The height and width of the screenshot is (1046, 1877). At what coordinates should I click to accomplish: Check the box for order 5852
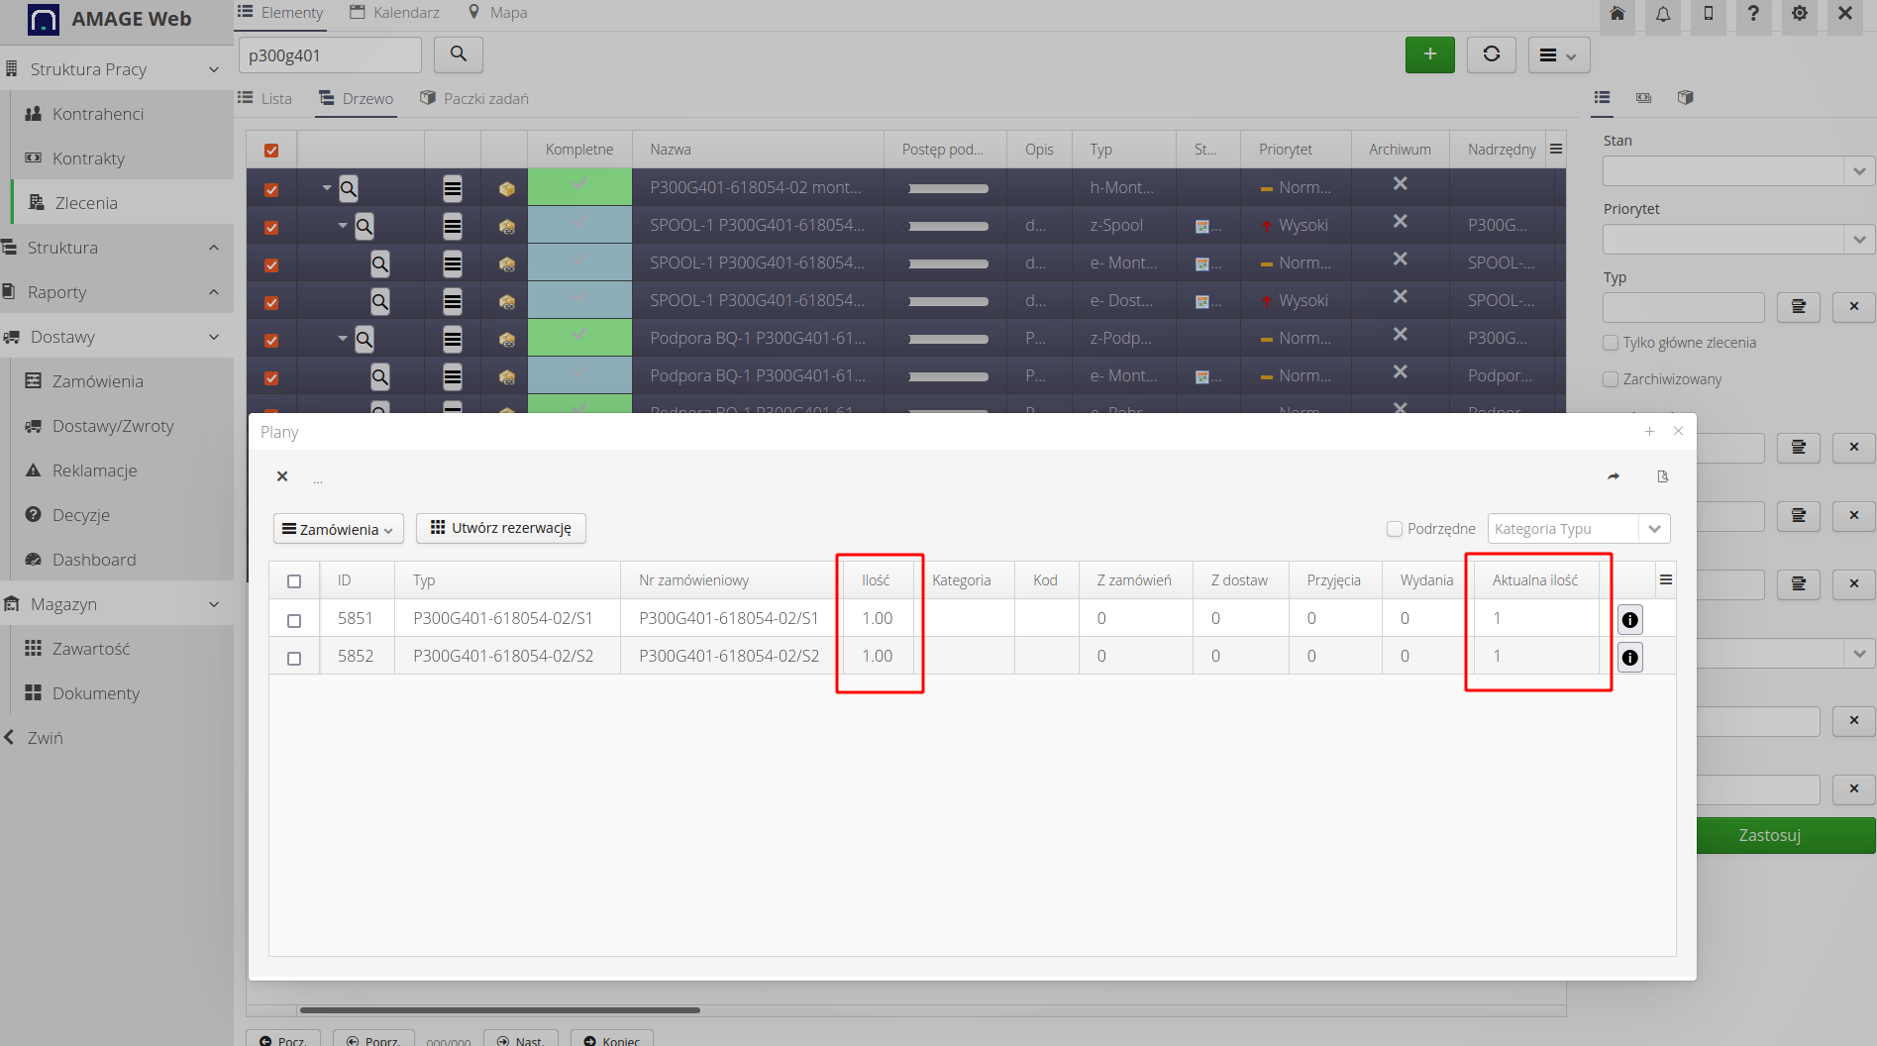294,658
